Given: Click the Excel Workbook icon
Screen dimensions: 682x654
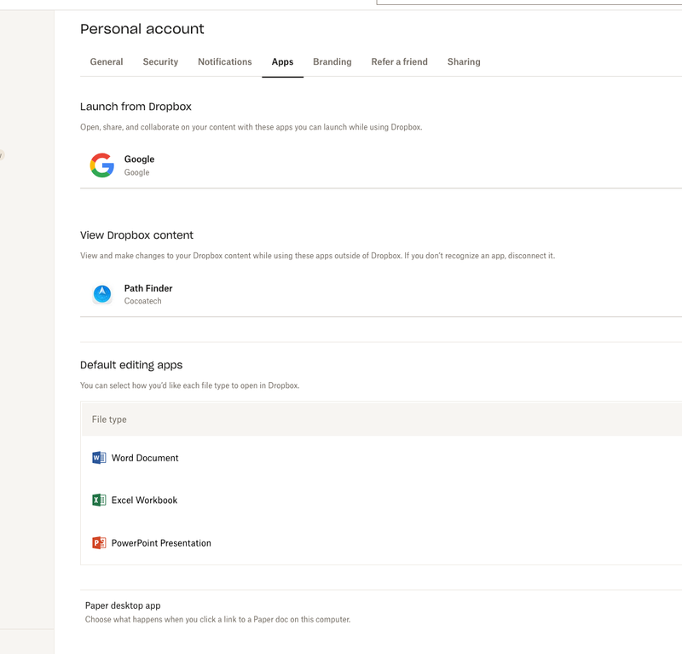Looking at the screenshot, I should pyautogui.click(x=99, y=501).
